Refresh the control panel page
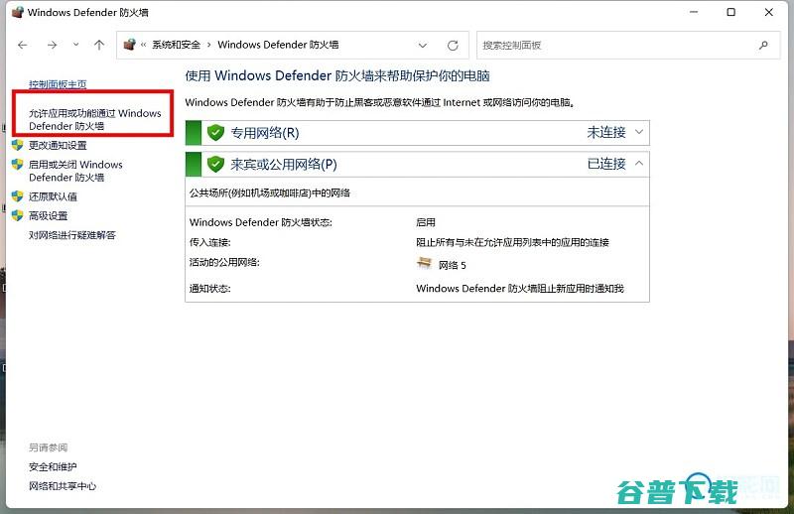The width and height of the screenshot is (794, 514). (453, 45)
